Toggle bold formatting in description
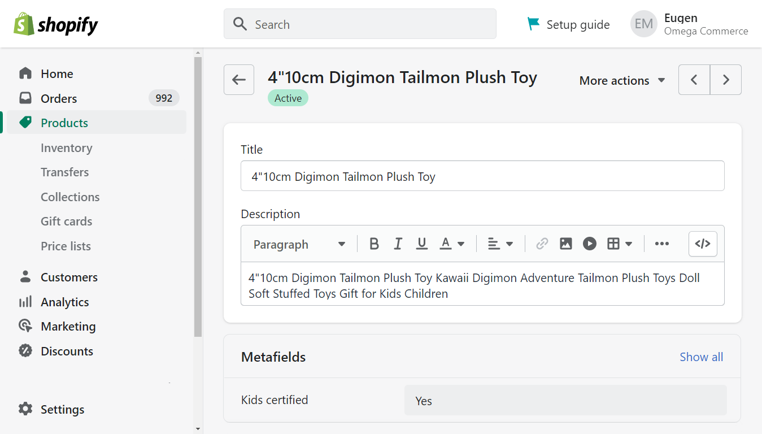Viewport: 762px width, 434px height. (x=374, y=244)
